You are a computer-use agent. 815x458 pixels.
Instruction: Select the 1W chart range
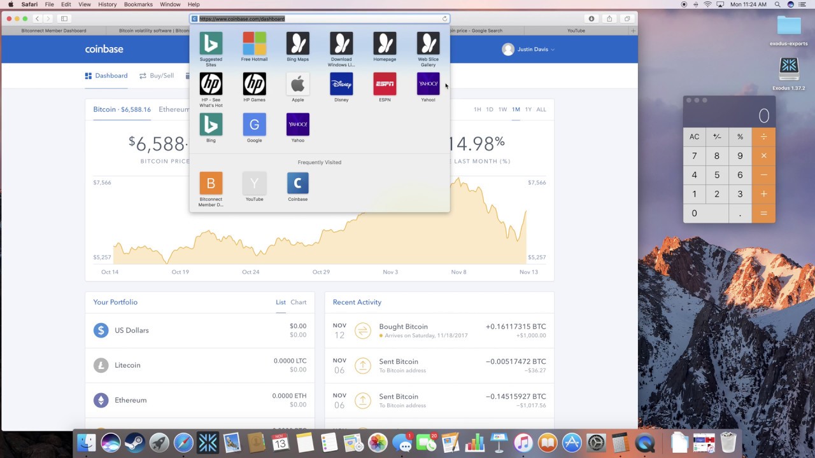[502, 109]
